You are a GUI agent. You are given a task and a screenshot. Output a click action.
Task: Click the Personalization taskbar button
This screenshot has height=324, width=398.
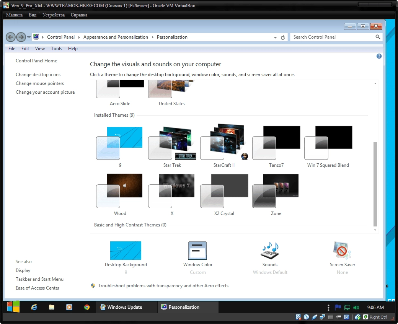point(188,307)
